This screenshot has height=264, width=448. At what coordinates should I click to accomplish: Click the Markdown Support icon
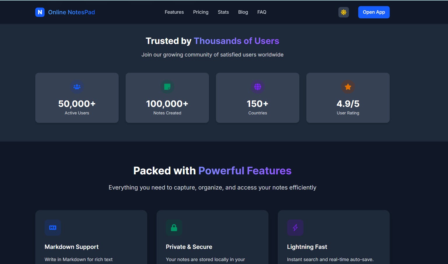(x=53, y=228)
